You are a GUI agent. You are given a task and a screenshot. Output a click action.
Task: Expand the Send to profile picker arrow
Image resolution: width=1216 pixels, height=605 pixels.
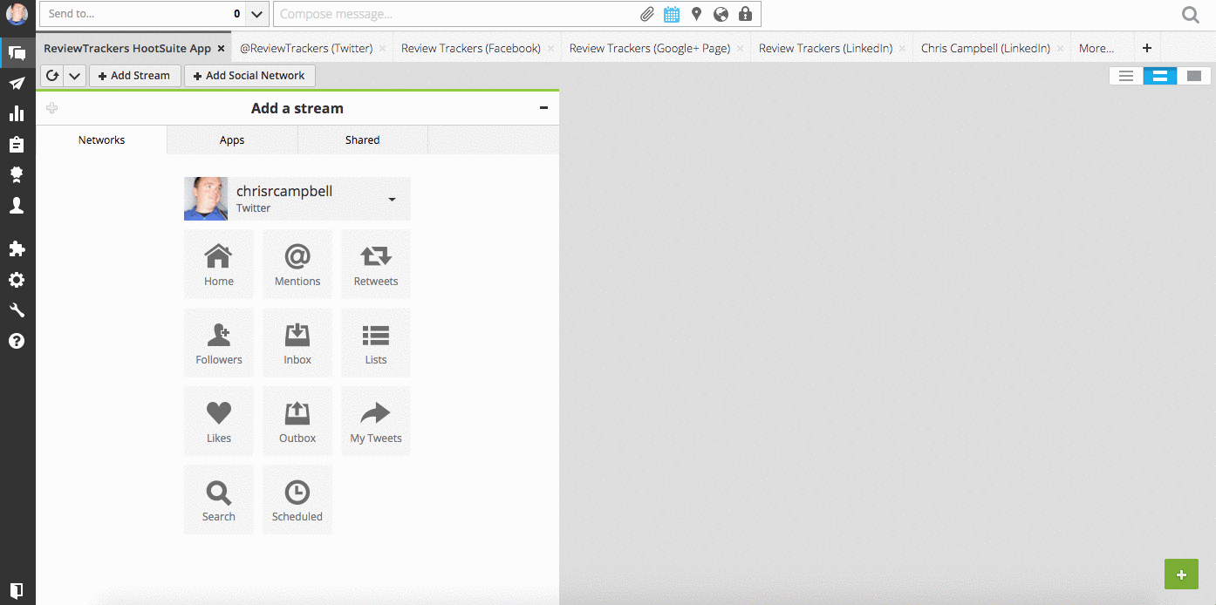pos(256,14)
